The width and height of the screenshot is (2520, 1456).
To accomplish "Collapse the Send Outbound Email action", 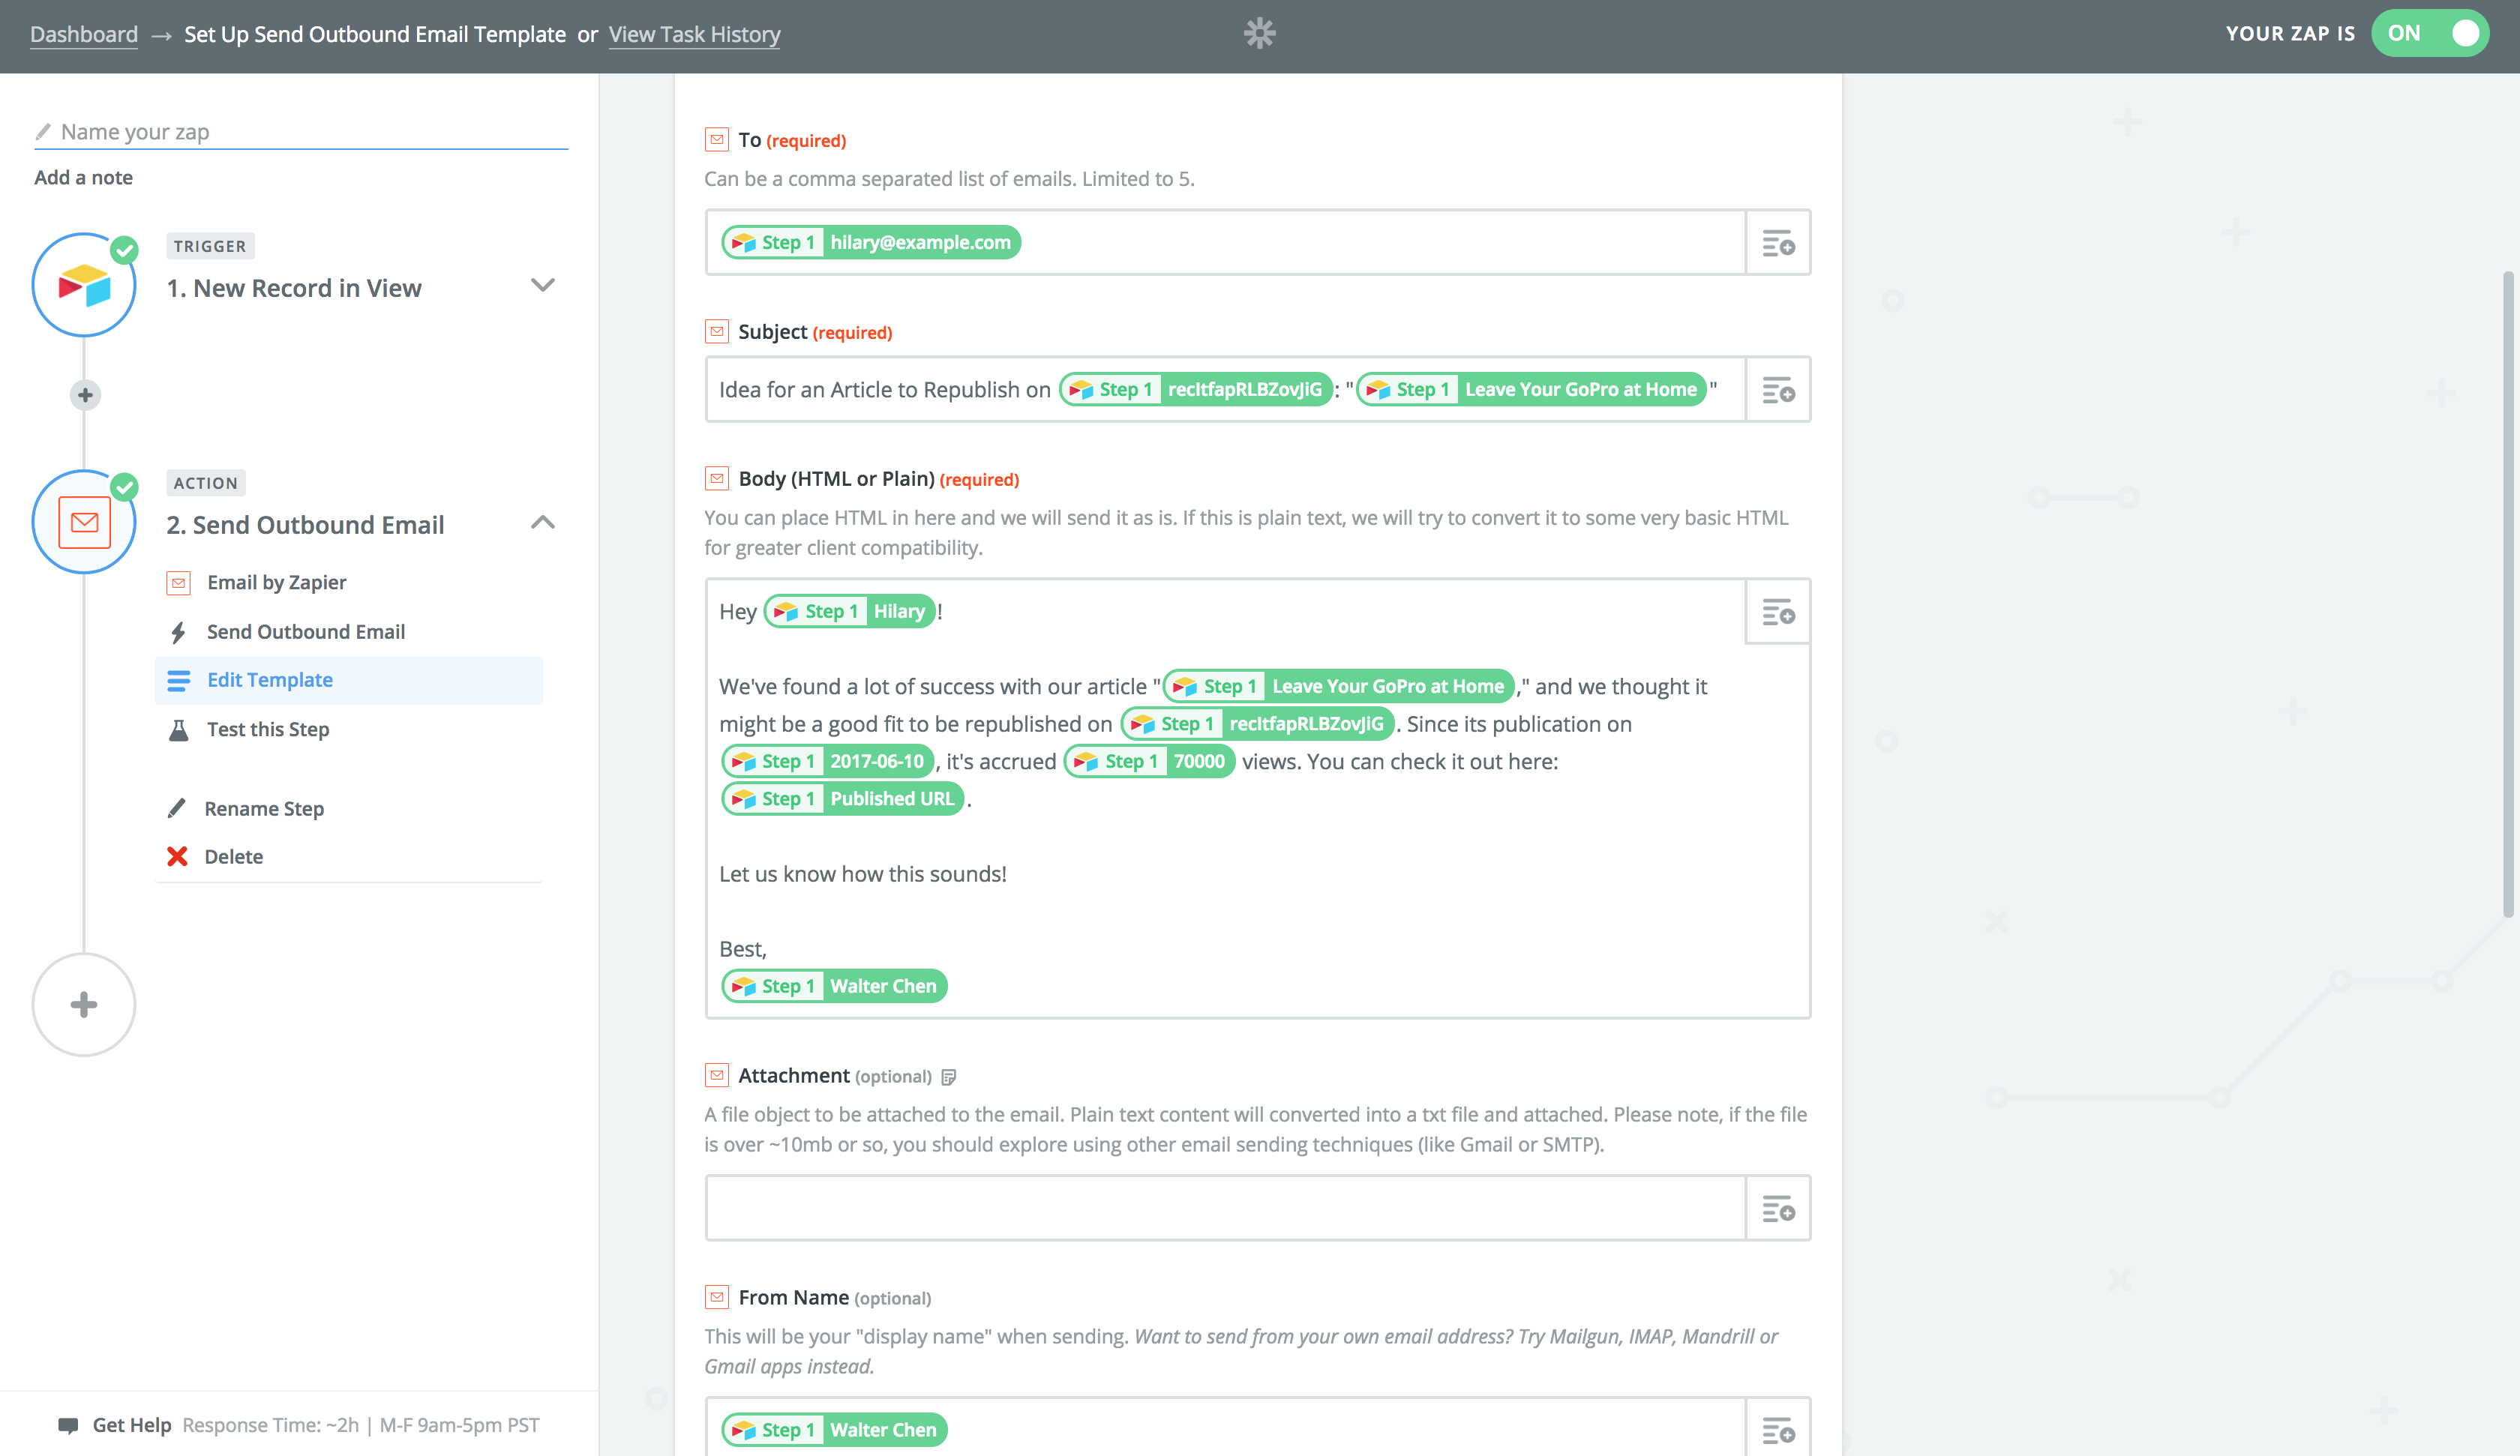I will [x=542, y=522].
